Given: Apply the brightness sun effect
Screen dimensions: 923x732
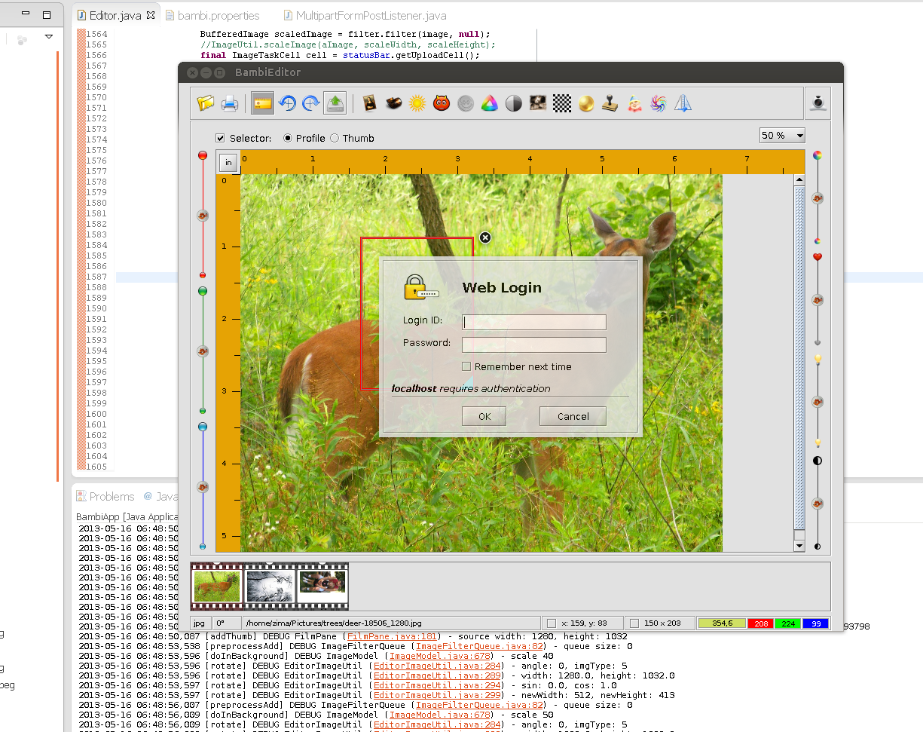Looking at the screenshot, I should [x=417, y=103].
